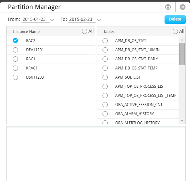190x181 pixels.
Task: Click the tables list scroll down arrow
Action: (x=182, y=120)
